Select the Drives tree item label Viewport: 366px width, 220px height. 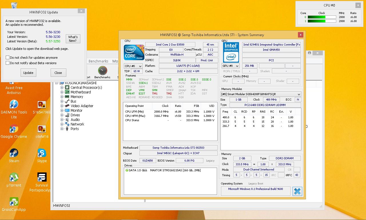tap(75, 115)
